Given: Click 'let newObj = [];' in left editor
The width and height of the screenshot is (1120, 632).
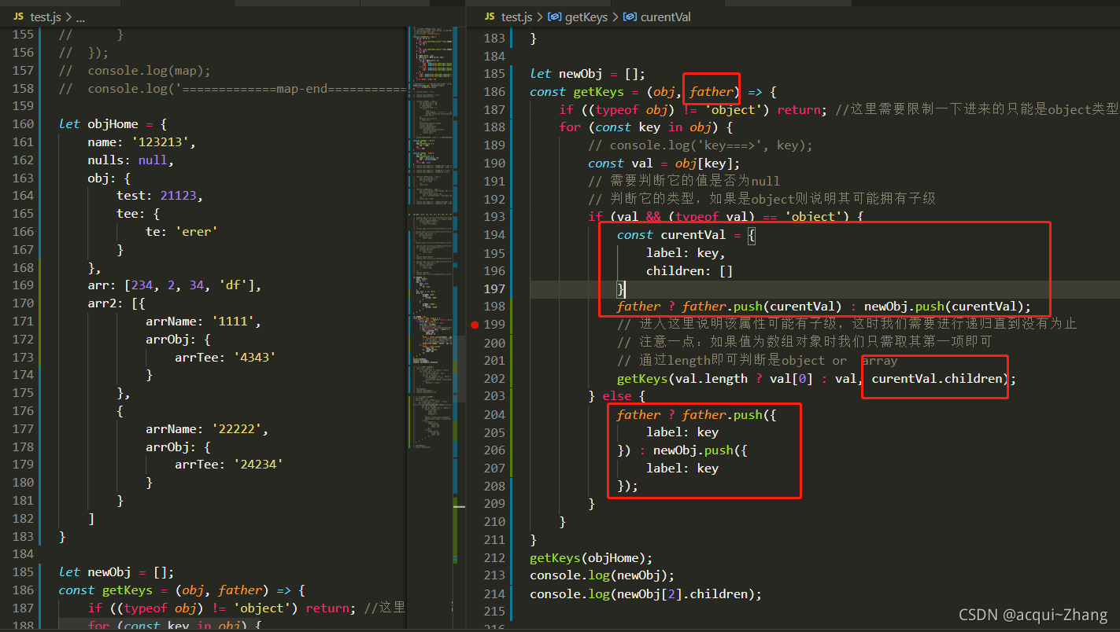Looking at the screenshot, I should 116,572.
